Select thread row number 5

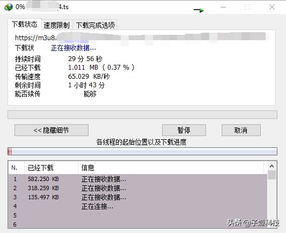(138, 215)
